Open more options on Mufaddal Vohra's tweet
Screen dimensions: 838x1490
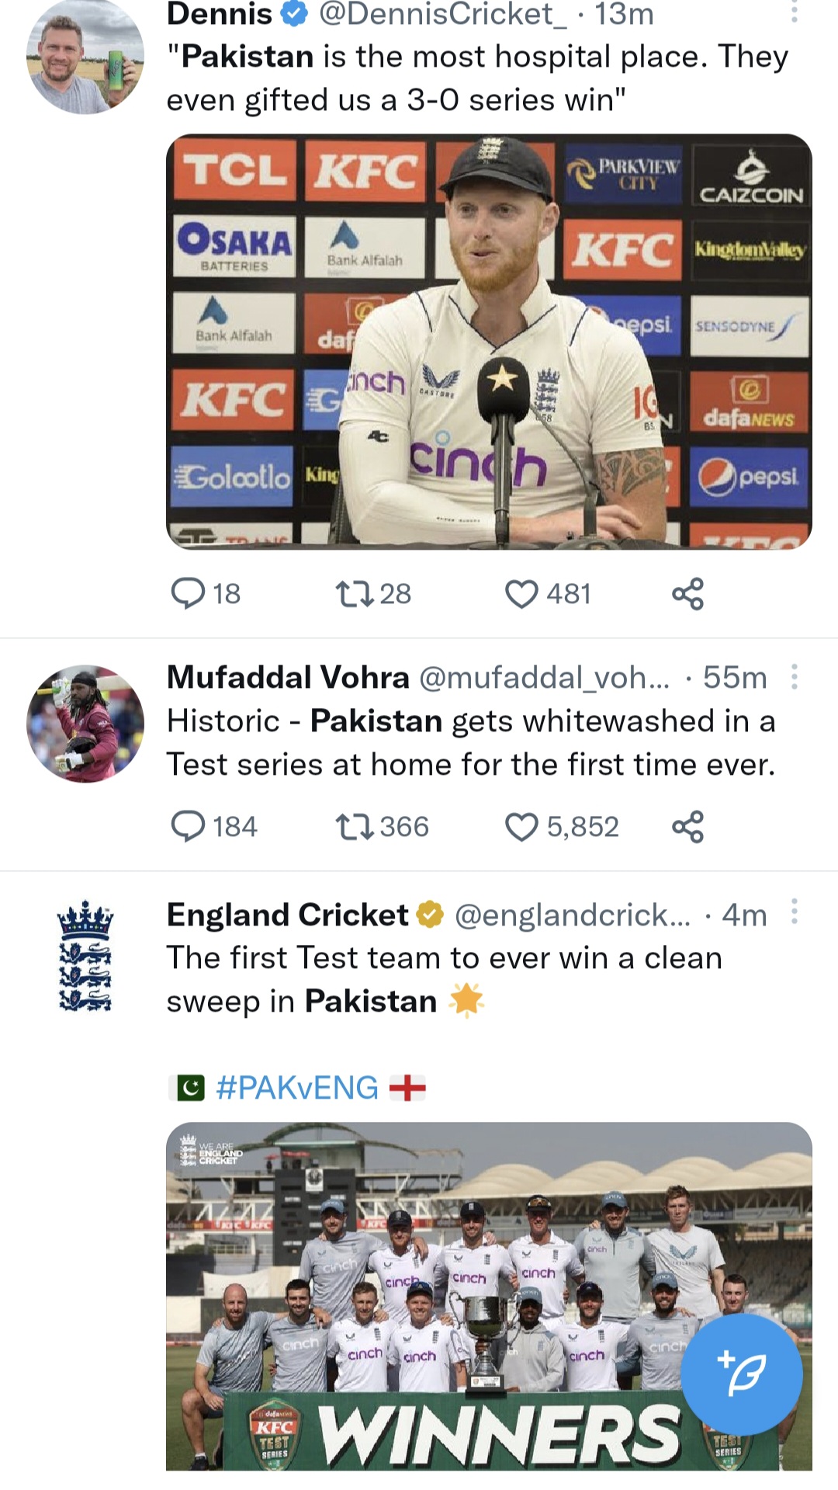tap(794, 677)
